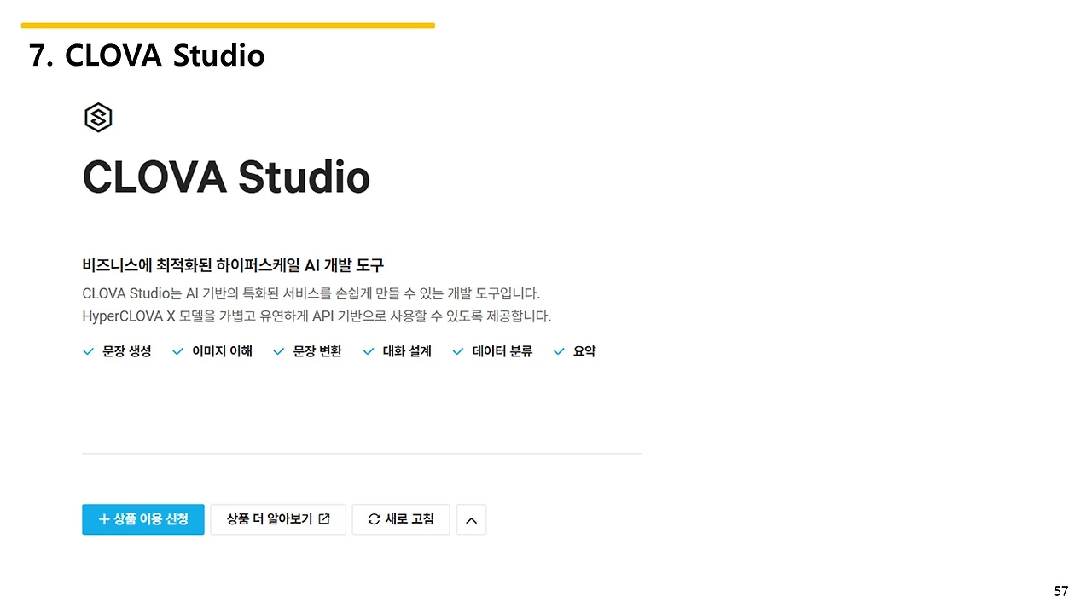Toggle the 요약 feature check
This screenshot has height=614, width=1092.
pos(575,350)
